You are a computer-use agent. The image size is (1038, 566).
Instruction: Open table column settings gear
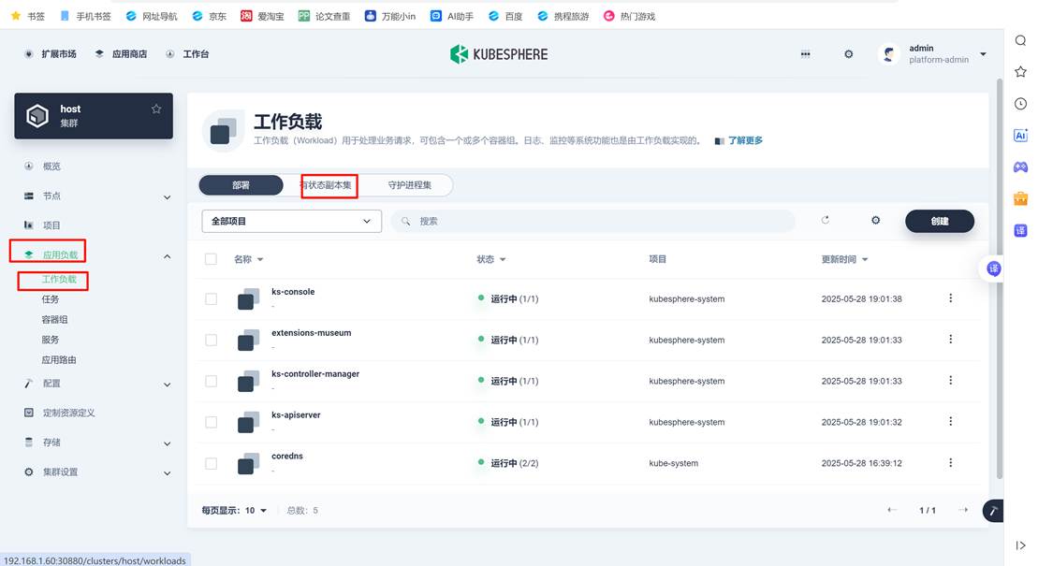[875, 221]
